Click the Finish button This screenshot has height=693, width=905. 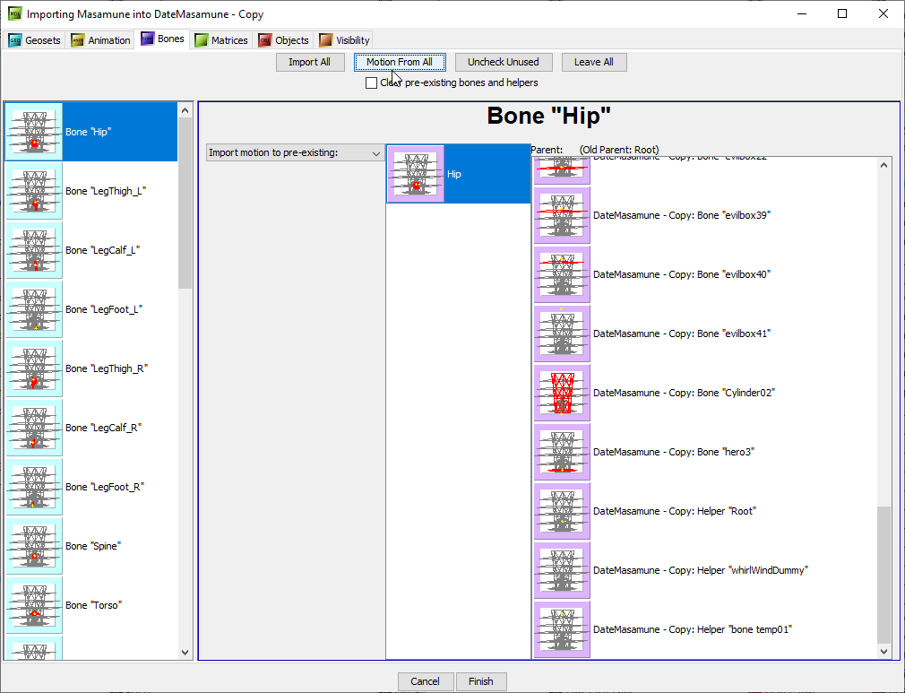coord(481,681)
